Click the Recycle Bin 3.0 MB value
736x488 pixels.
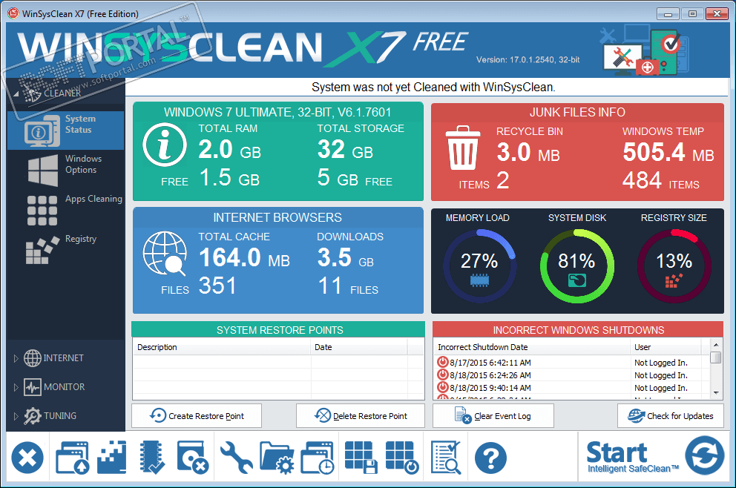click(528, 153)
